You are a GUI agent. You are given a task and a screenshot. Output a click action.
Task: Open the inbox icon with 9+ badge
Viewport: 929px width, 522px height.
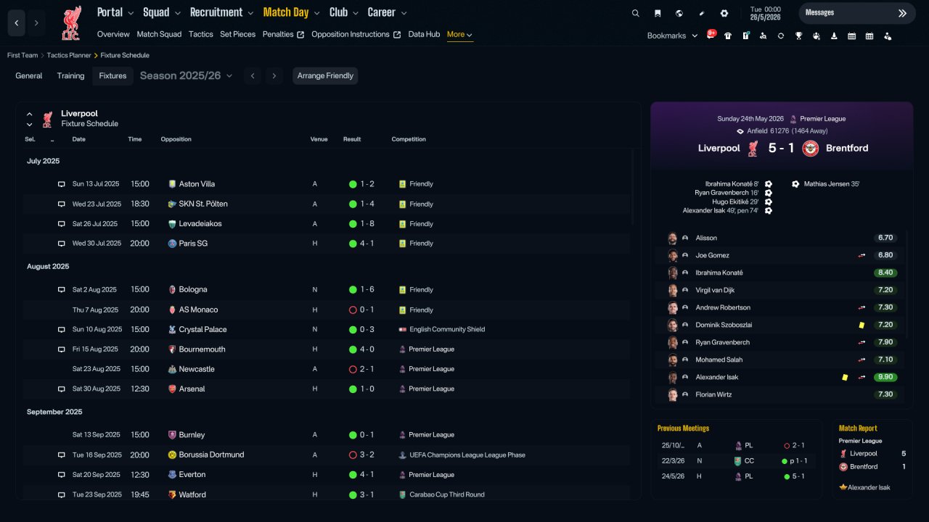click(711, 35)
